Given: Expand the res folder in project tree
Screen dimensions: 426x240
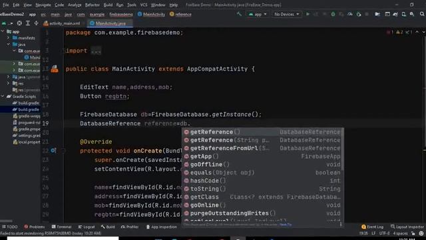Looking at the screenshot, I should pos(8,83).
